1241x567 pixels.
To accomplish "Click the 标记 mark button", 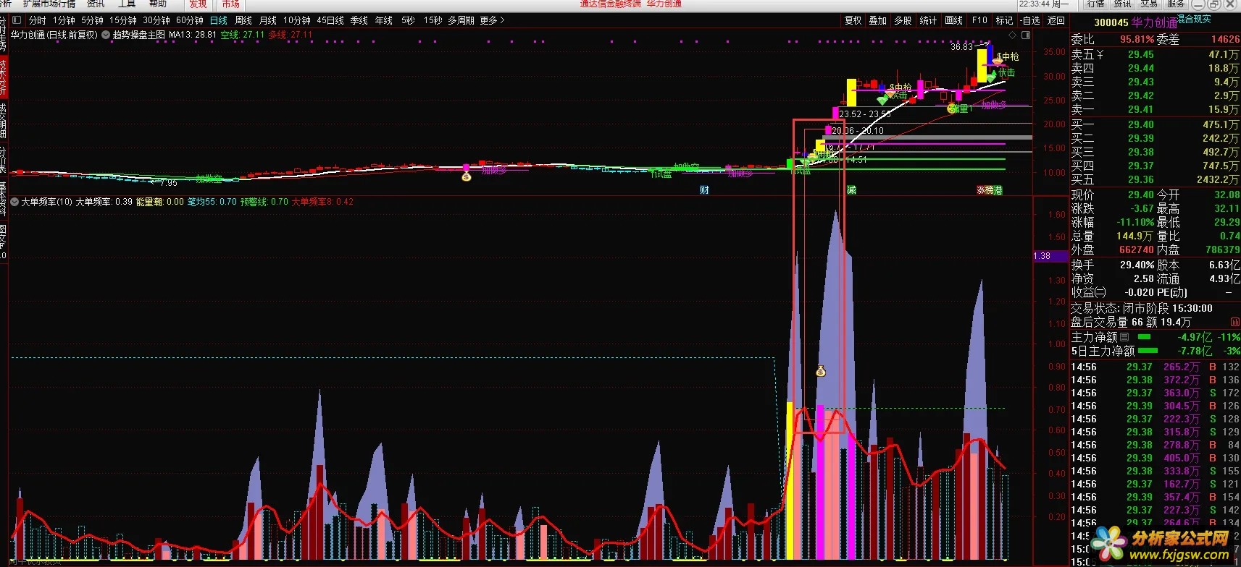I will [x=1004, y=20].
